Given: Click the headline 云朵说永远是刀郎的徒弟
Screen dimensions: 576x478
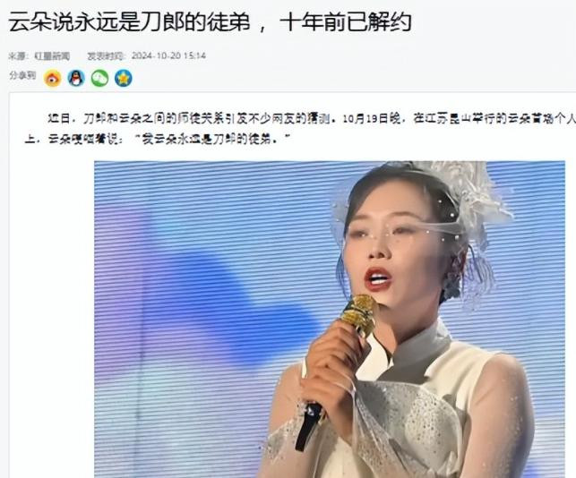Looking at the screenshot, I should coord(129,22).
